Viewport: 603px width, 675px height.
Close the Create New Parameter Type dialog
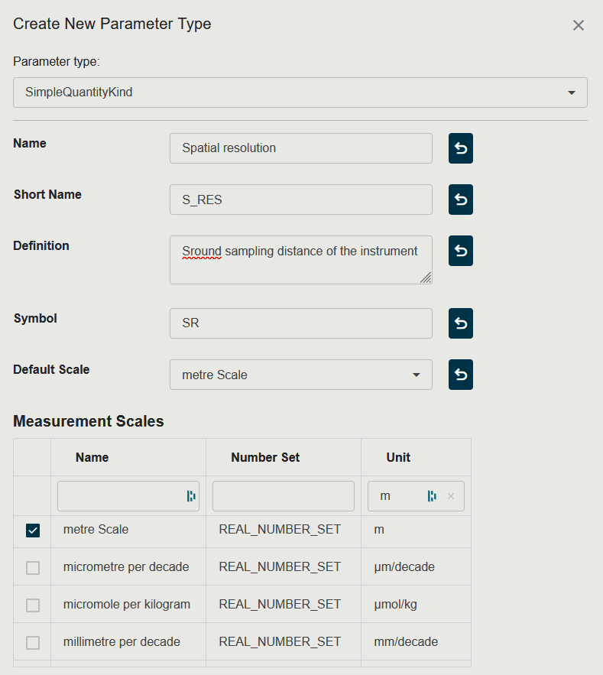coord(578,25)
